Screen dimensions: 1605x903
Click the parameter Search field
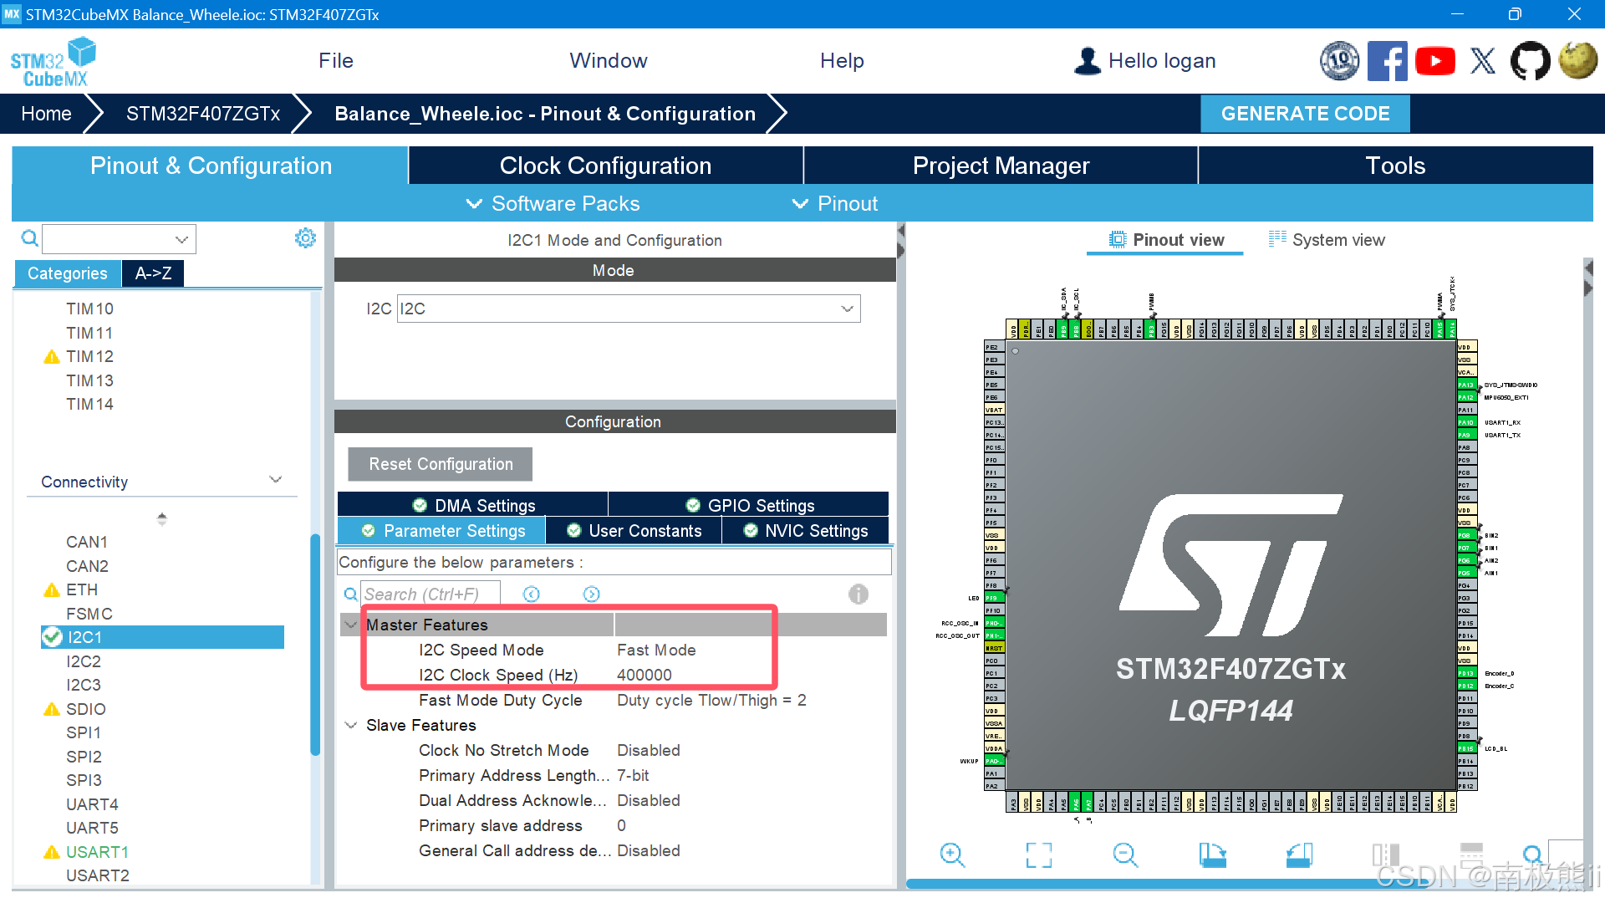(431, 594)
